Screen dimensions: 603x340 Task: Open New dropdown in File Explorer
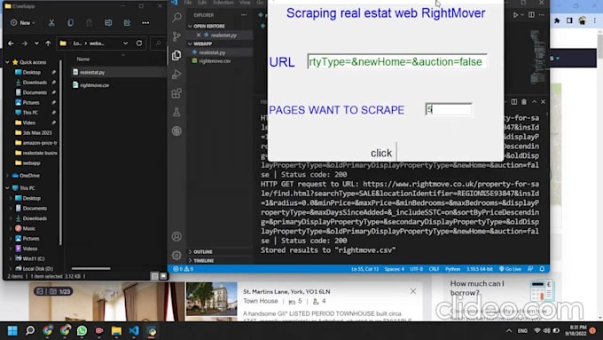click(22, 23)
